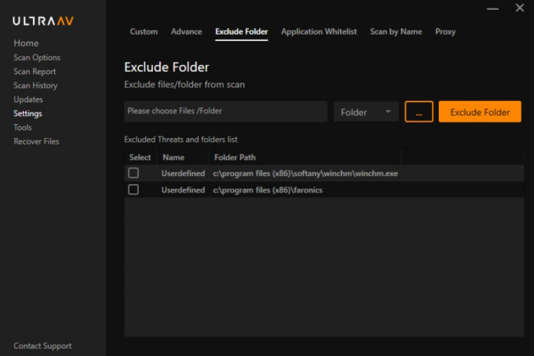Switch to the Proxy tab
Image resolution: width=534 pixels, height=356 pixels.
click(445, 32)
